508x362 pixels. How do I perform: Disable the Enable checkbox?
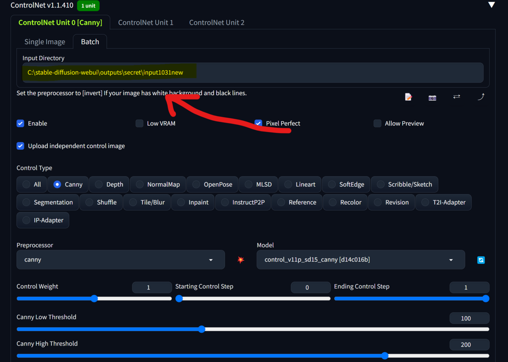click(x=20, y=123)
